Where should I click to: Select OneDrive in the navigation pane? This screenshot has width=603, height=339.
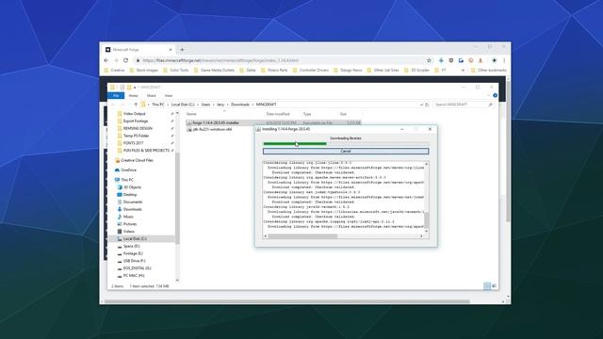click(128, 169)
